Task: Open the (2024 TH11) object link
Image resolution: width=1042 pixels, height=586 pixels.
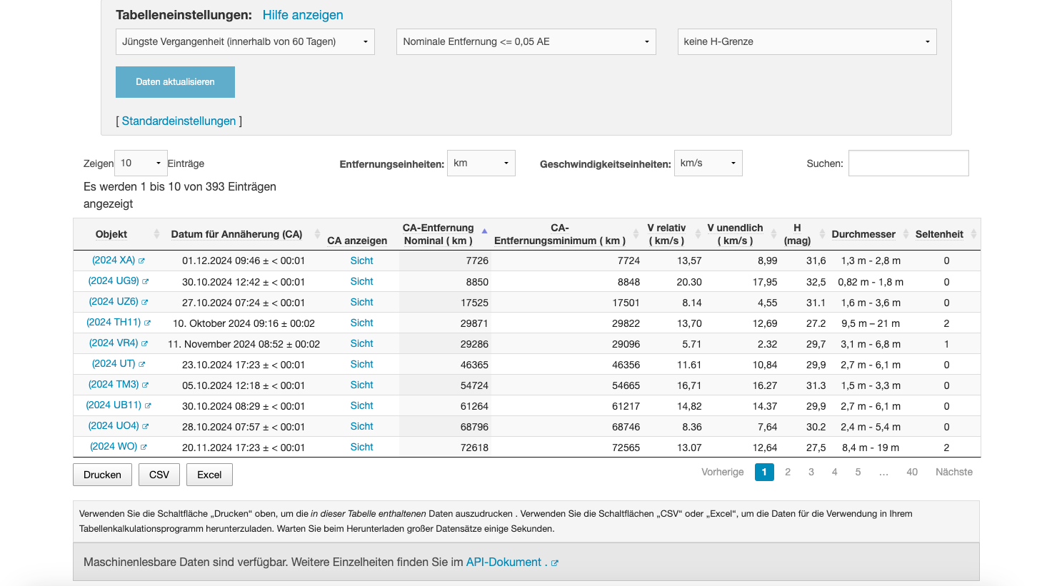Action: (x=114, y=323)
